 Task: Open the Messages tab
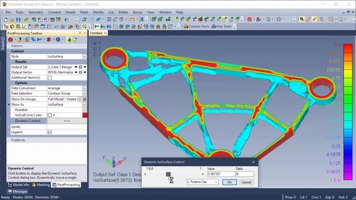18,191
